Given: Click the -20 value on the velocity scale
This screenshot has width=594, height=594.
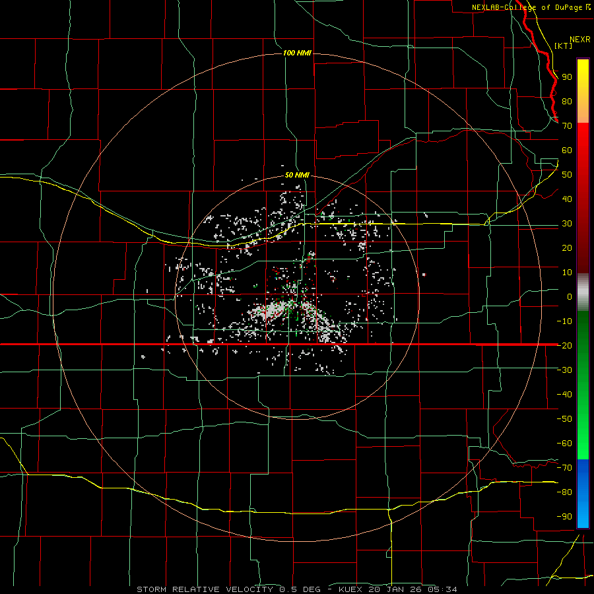Looking at the screenshot, I should tap(564, 345).
